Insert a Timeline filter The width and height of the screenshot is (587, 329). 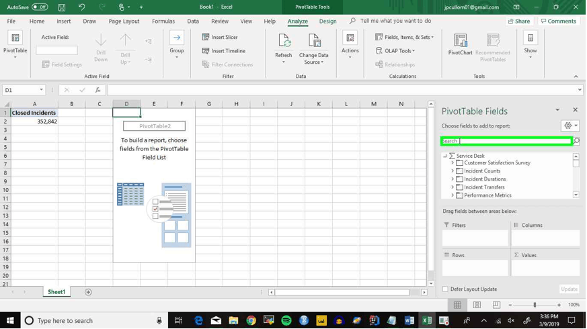click(x=224, y=51)
